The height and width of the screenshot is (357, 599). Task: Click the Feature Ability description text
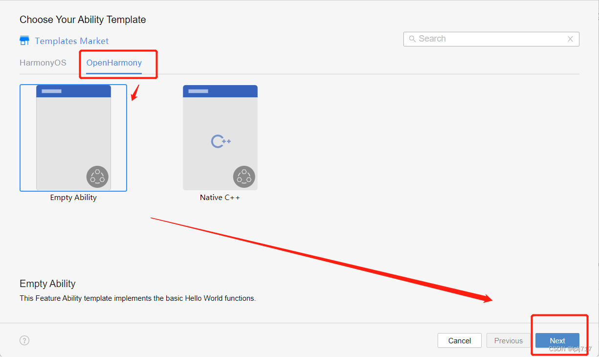(x=137, y=298)
